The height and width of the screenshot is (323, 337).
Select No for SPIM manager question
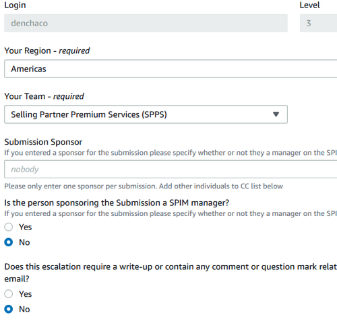(x=9, y=242)
